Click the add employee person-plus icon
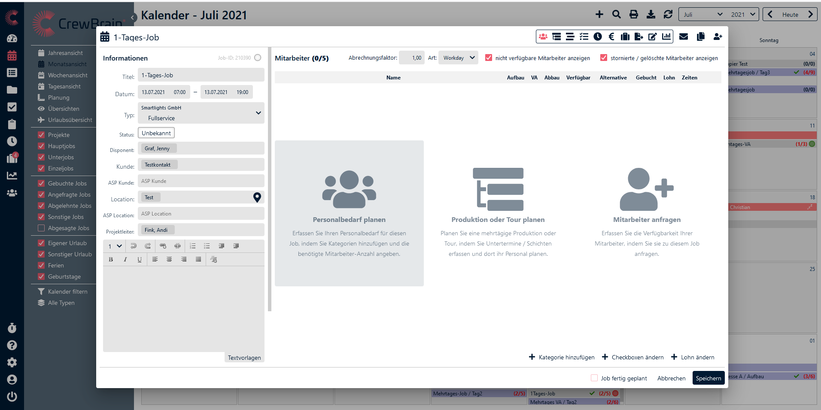Viewport: 821px width, 410px height. 718,37
